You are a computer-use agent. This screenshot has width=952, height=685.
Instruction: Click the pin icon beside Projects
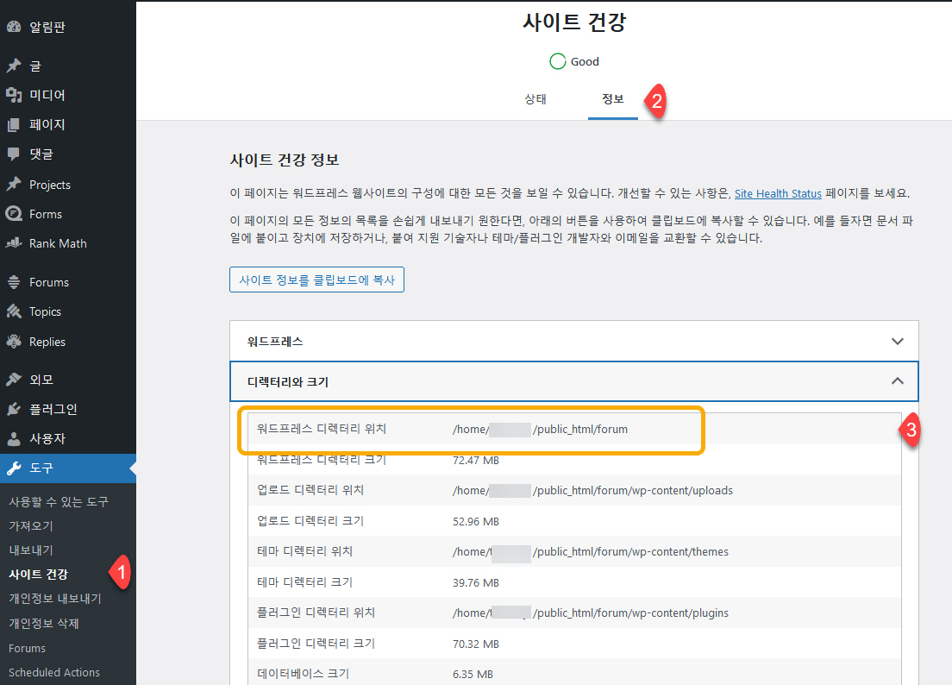[x=14, y=184]
